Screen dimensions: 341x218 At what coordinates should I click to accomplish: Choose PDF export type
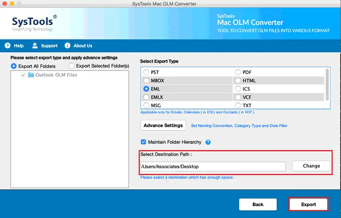tap(238, 72)
